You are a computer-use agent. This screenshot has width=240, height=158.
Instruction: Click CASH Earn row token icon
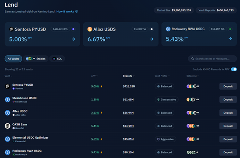pos(7,126)
